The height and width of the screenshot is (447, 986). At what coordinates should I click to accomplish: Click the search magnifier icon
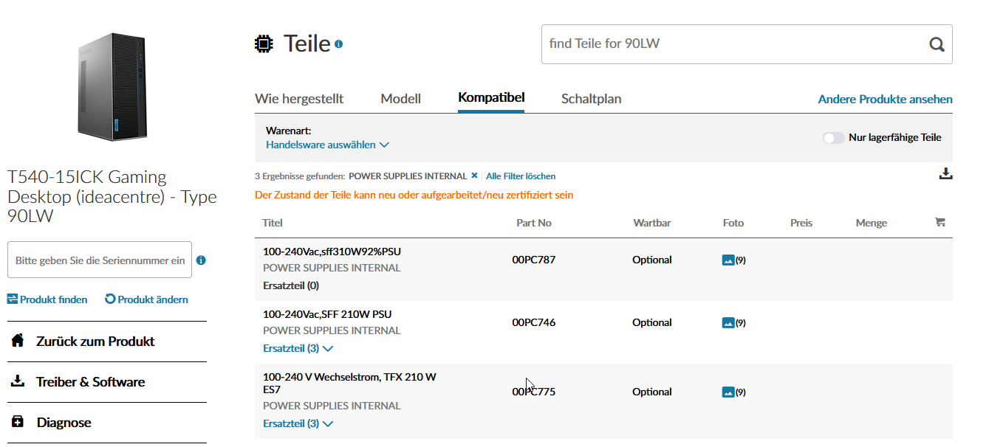pyautogui.click(x=937, y=44)
